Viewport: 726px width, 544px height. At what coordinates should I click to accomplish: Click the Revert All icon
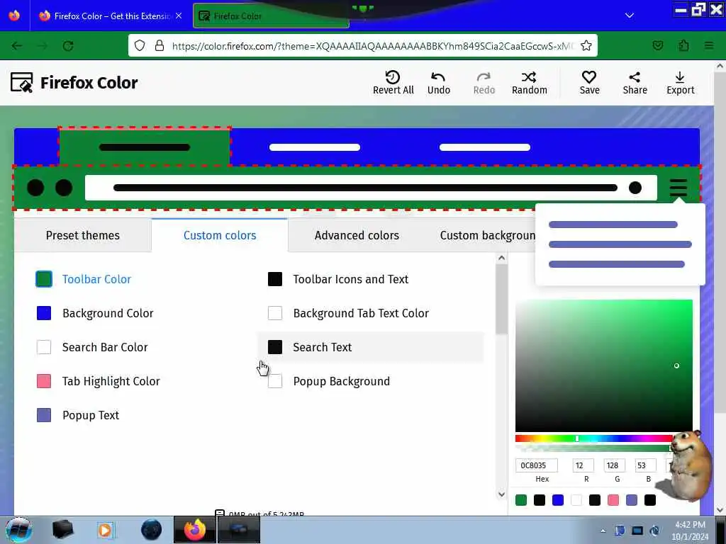point(393,76)
